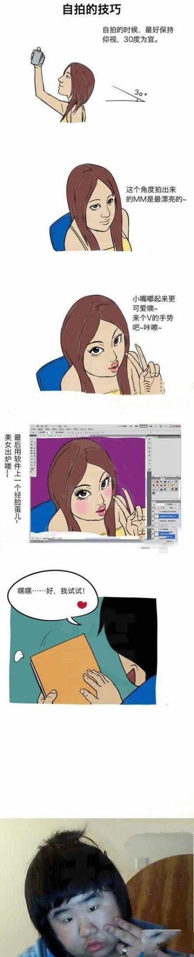The image size is (194, 957).
Task: Toggle visibility of the blue highlighted layer
Action: point(153,516)
